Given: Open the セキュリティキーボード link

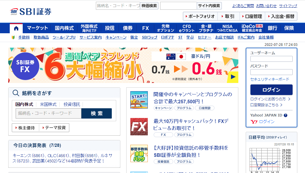Looking at the screenshot, I should point(270,79).
